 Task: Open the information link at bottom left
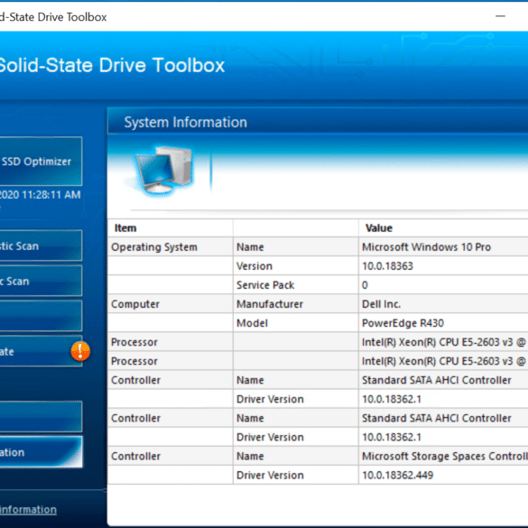(28, 509)
